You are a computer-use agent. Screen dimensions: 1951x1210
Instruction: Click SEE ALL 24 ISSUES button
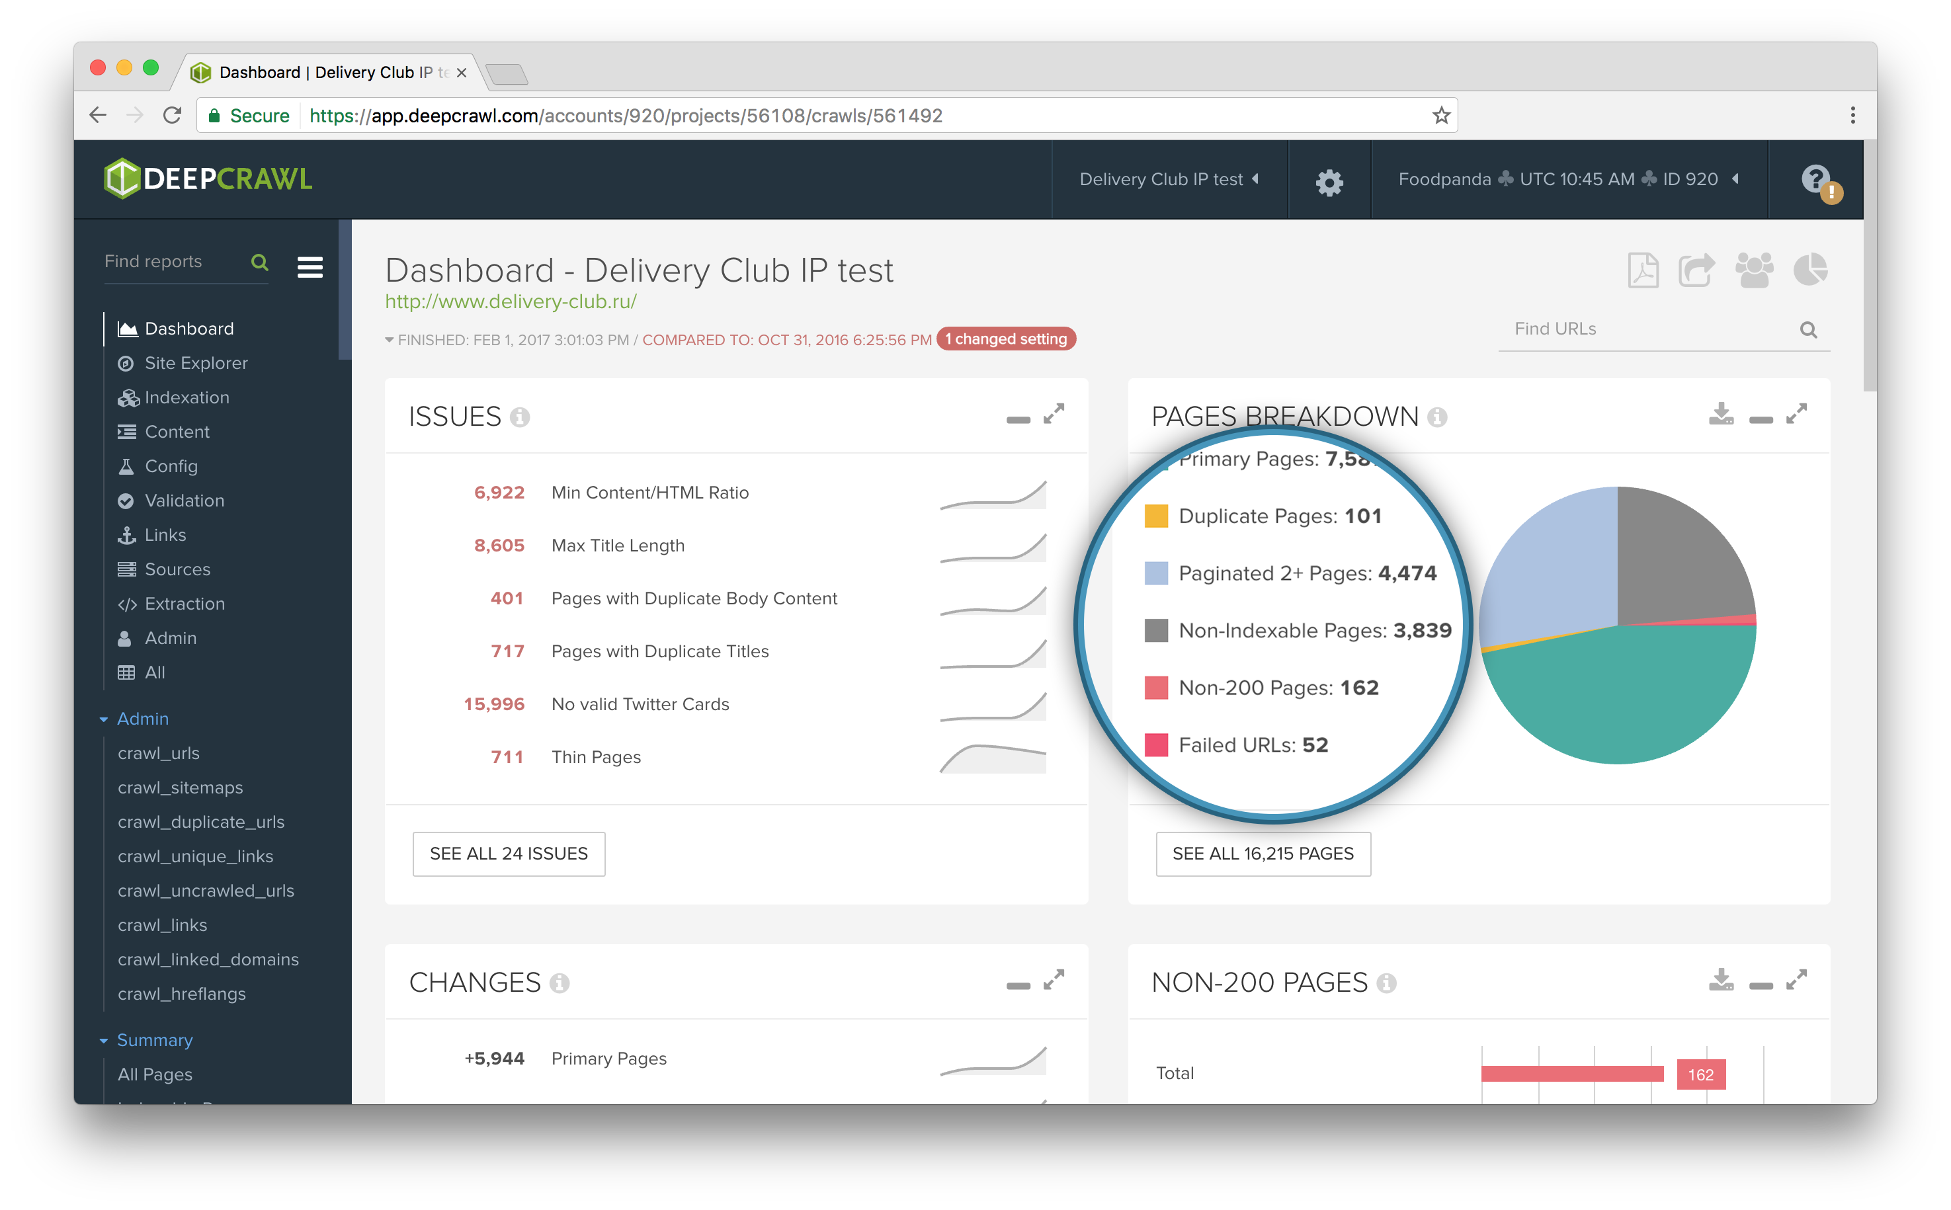[508, 854]
